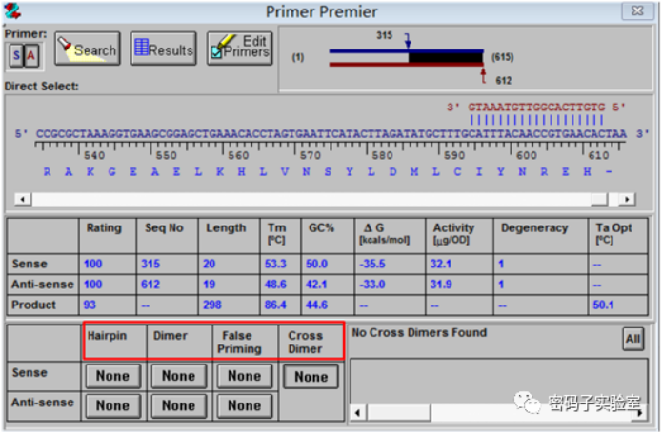Close the Primer Premier window
Image resolution: width=662 pixels, height=433 pixels.
point(637,10)
